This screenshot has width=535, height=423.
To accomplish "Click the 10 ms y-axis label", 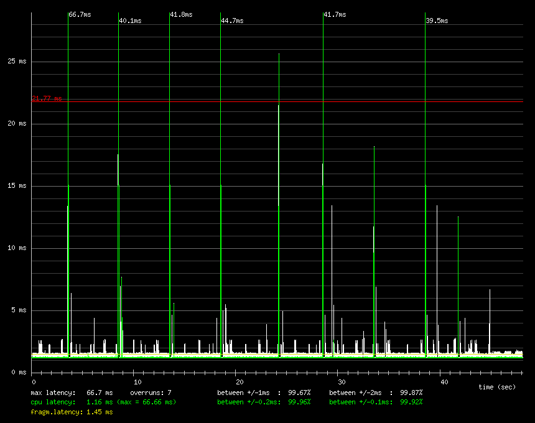I will pyautogui.click(x=17, y=248).
